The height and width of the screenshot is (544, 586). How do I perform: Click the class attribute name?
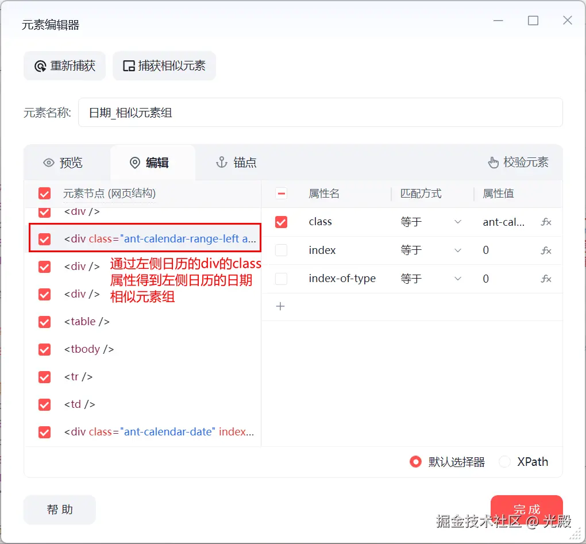[320, 222]
